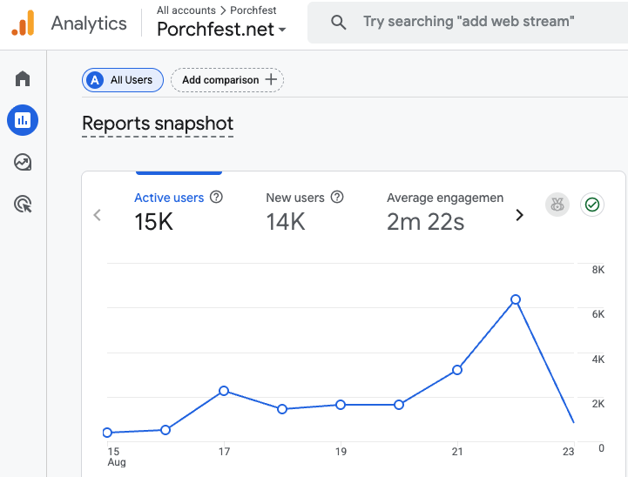This screenshot has height=477, width=628.
Task: Open the Explore section in the sidebar
Action: click(x=23, y=162)
